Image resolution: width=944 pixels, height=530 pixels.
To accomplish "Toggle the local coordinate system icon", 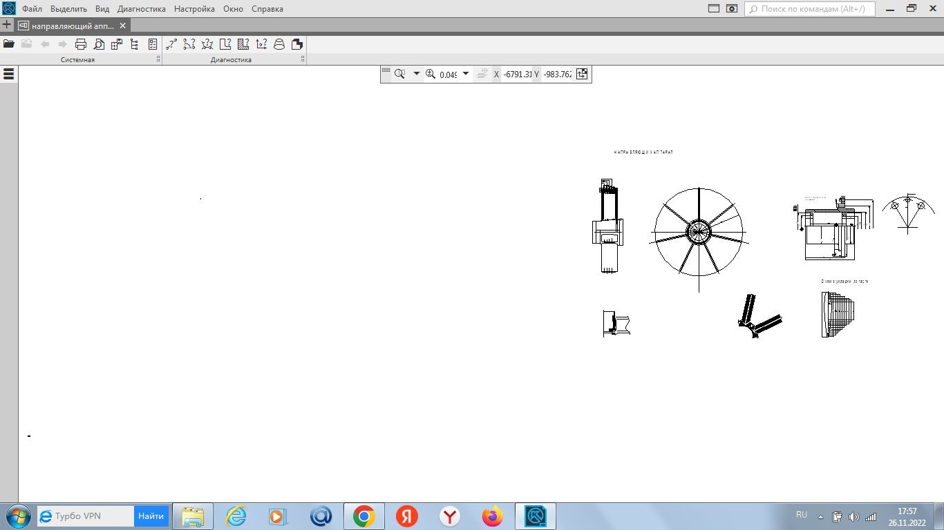I will click(582, 74).
